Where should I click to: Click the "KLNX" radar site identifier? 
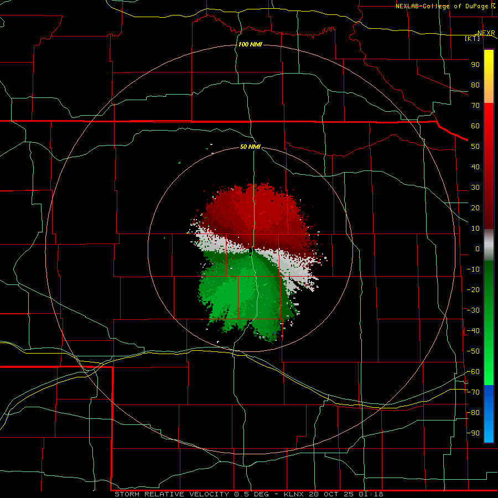[x=294, y=494]
